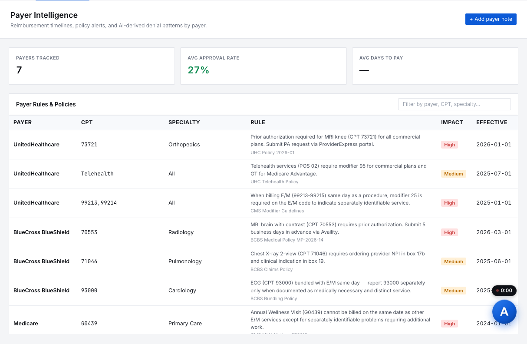The height and width of the screenshot is (344, 527).
Task: Click the Orthopedics specialty cell
Action: tap(184, 145)
